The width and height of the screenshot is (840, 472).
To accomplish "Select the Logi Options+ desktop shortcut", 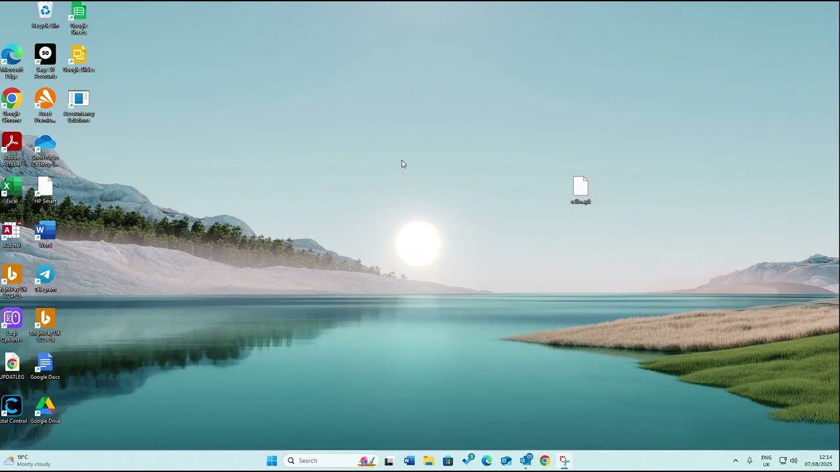I will coord(12,325).
